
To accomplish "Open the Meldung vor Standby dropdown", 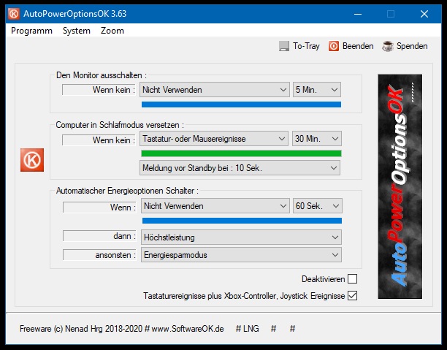I will (x=240, y=168).
